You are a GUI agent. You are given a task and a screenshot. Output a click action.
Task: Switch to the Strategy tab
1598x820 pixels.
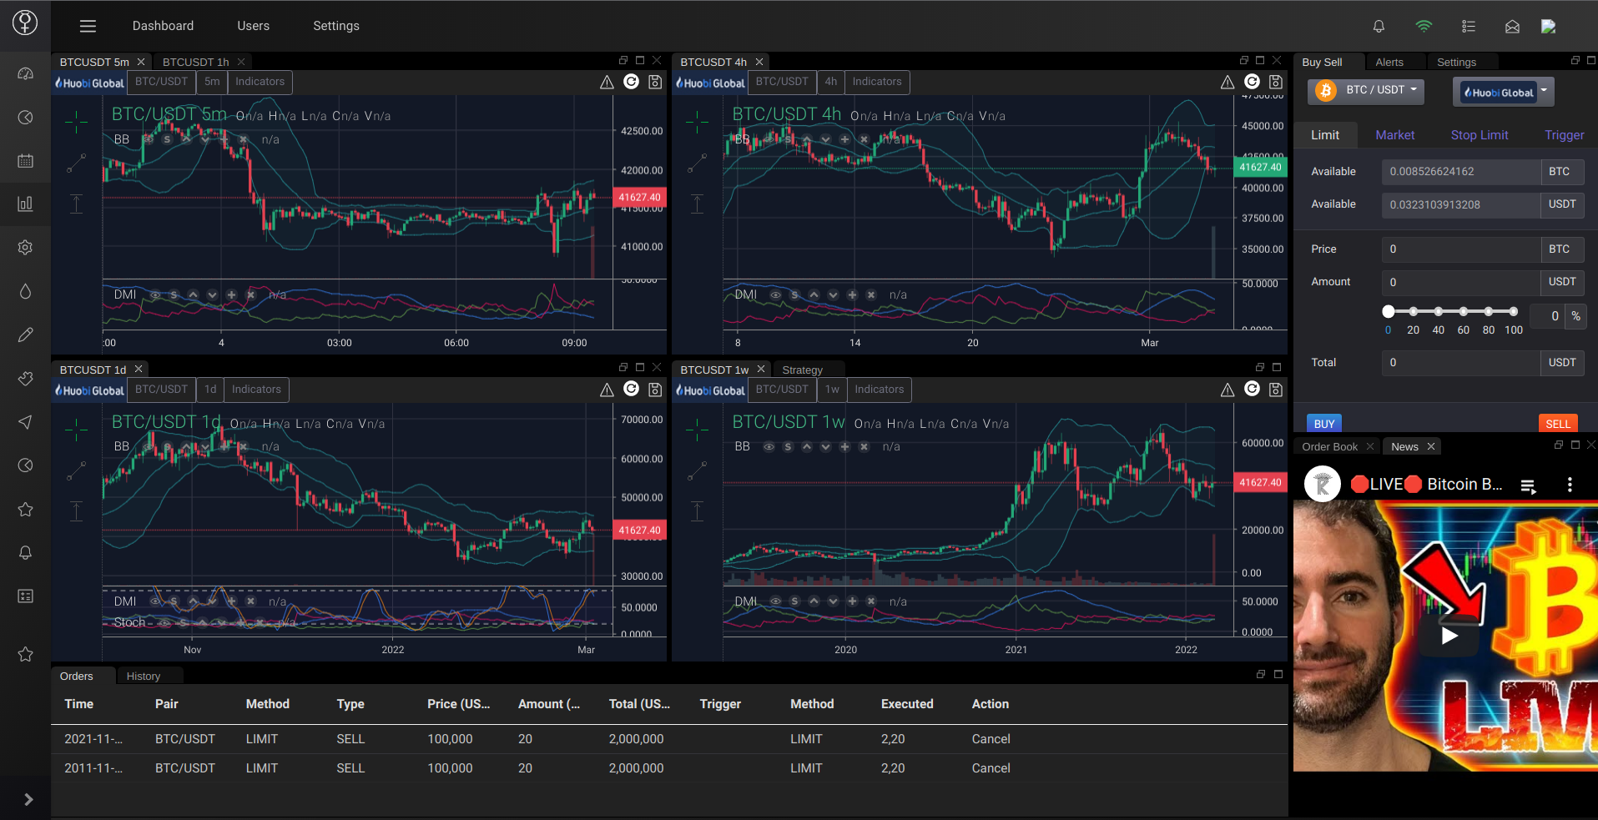(802, 370)
